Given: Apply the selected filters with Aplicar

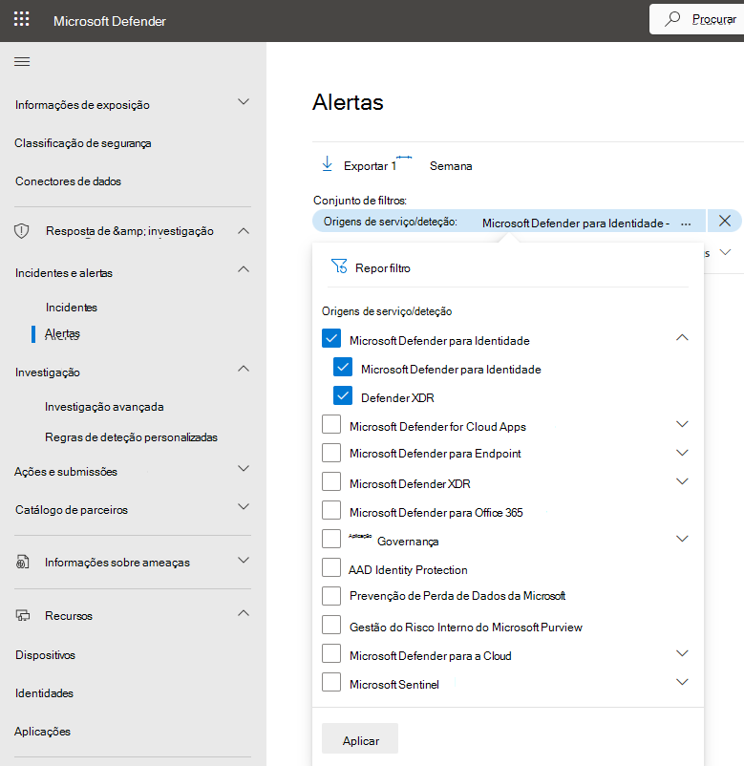Looking at the screenshot, I should [359, 738].
